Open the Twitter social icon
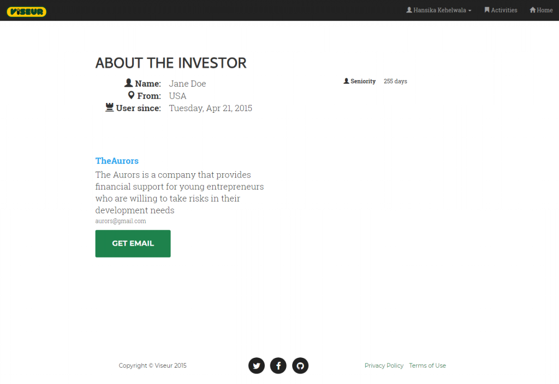The width and height of the screenshot is (559, 384). click(257, 365)
